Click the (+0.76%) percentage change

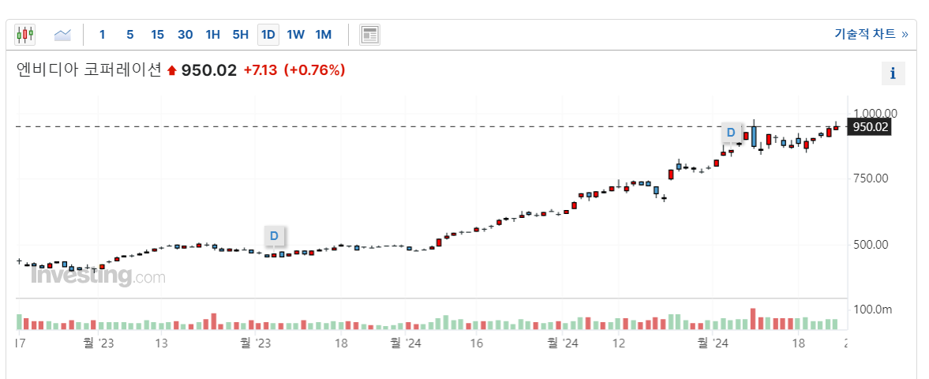click(x=315, y=70)
